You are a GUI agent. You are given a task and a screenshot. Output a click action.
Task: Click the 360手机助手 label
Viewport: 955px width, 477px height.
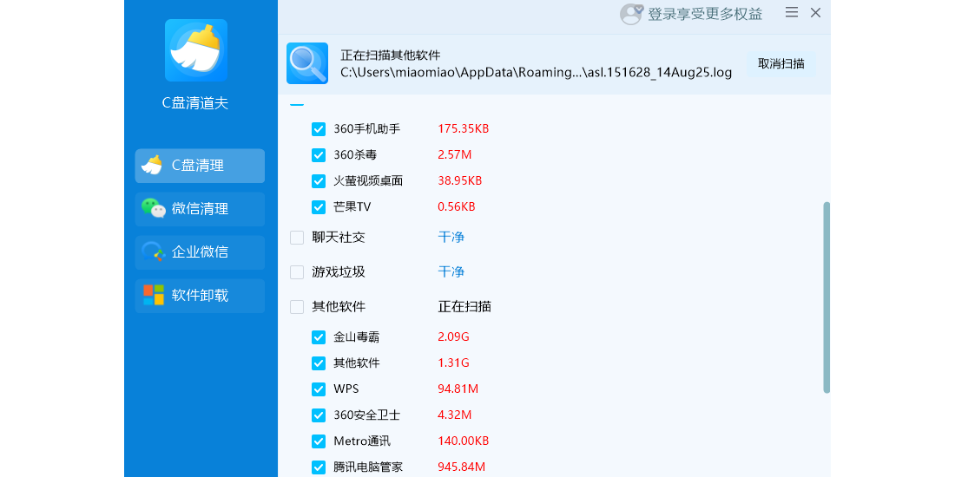367,129
